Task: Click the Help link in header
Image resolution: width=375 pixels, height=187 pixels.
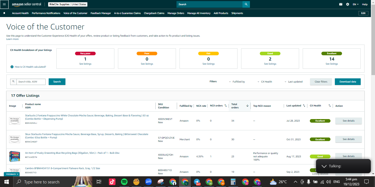Action: 365,4
